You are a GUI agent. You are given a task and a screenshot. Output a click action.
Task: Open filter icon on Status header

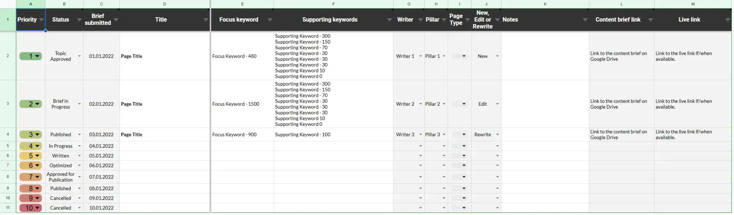pyautogui.click(x=79, y=20)
